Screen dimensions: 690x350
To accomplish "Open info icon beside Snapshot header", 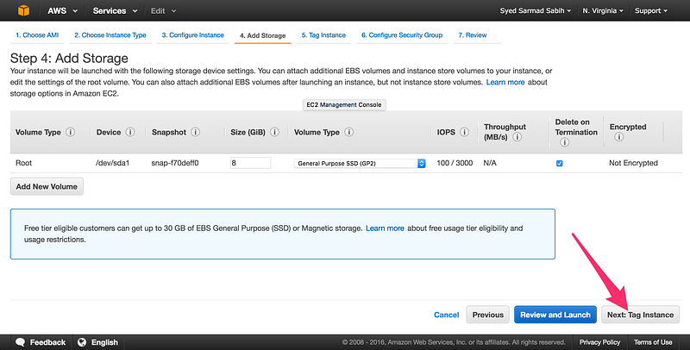I will point(196,132).
